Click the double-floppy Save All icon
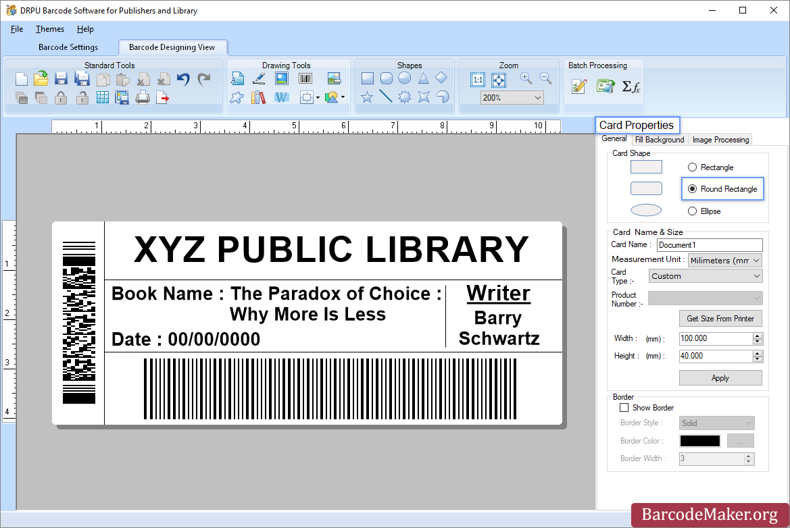The image size is (790, 528). click(82, 79)
